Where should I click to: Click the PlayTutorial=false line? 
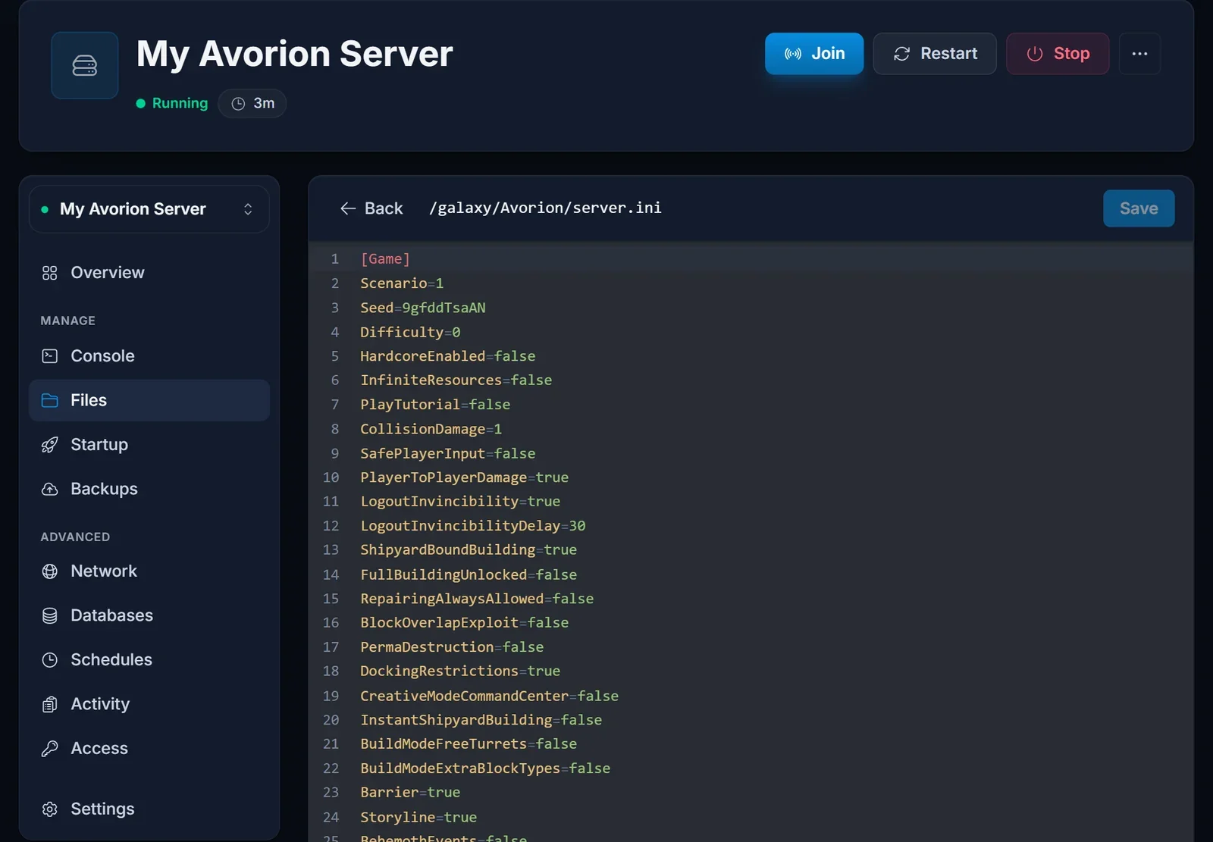435,405
